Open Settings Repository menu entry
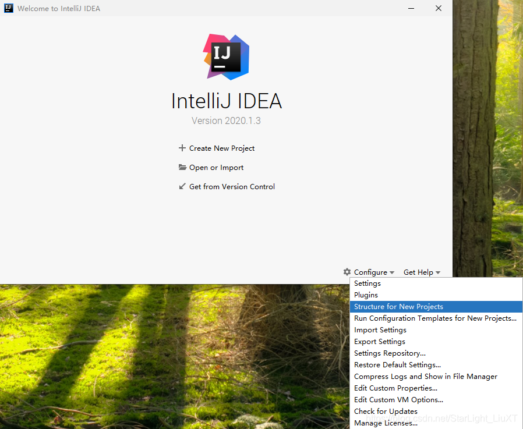Image resolution: width=523 pixels, height=429 pixels. (436, 353)
